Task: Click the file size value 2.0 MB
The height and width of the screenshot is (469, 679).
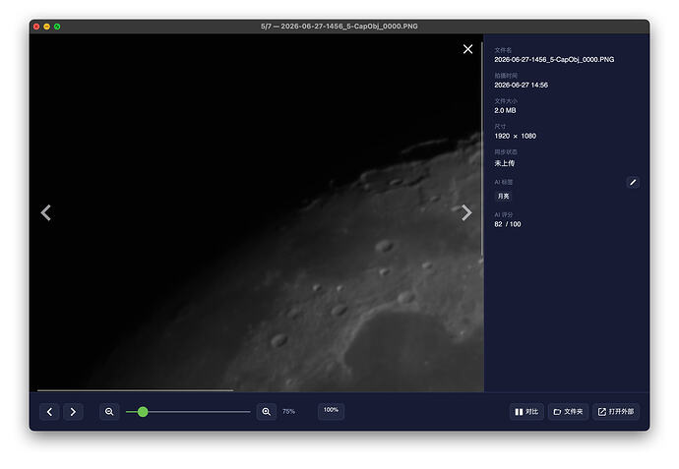Action: 505,110
